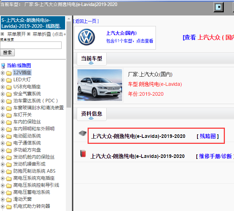Open the 当前车型 section tab

[x=91, y=59]
